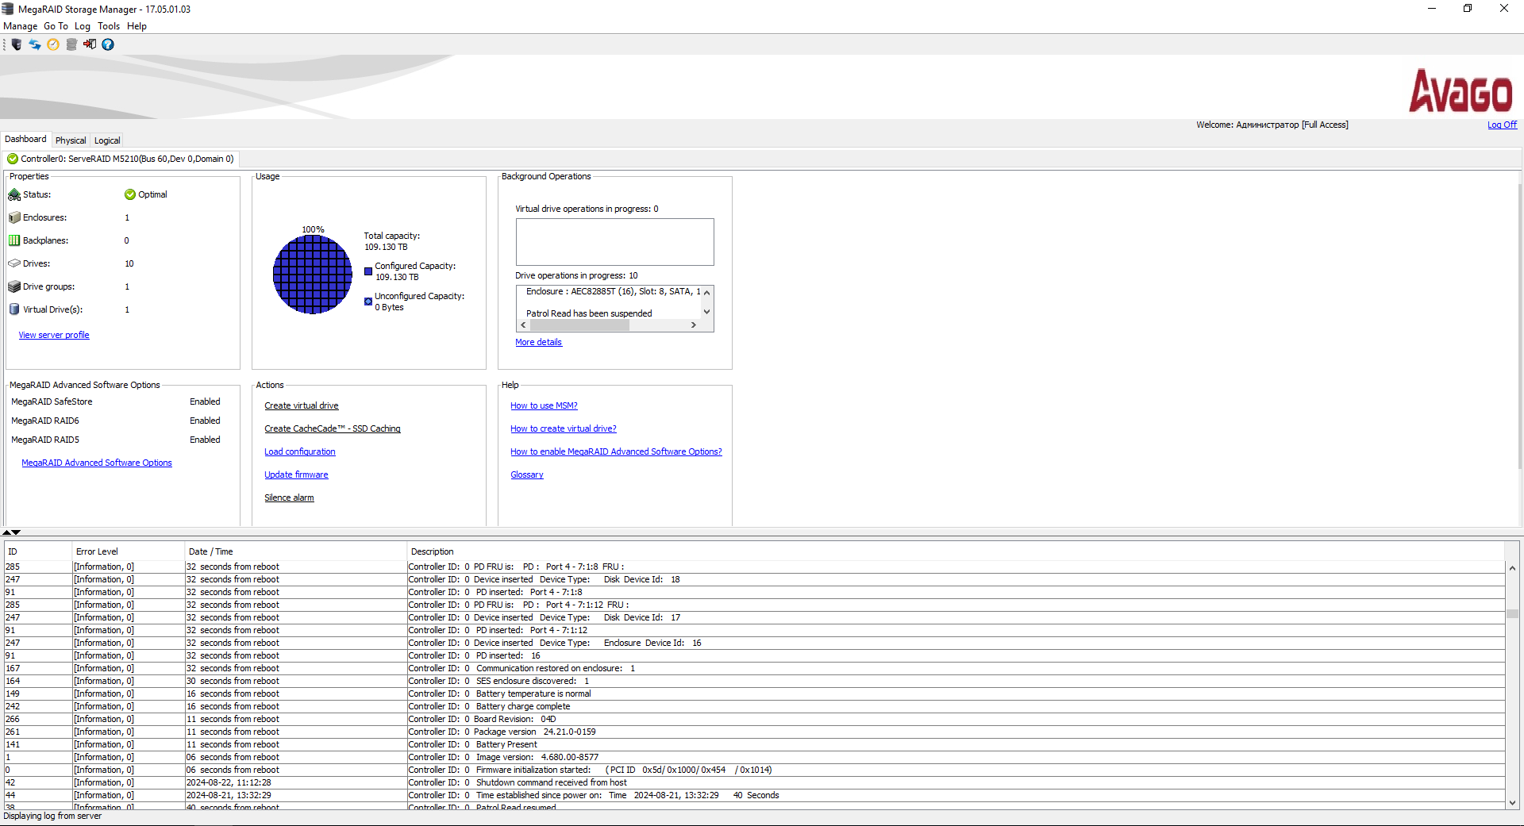1524x826 pixels.
Task: Select log row 'Package version 24.21.0-0159'
Action: [x=754, y=732]
